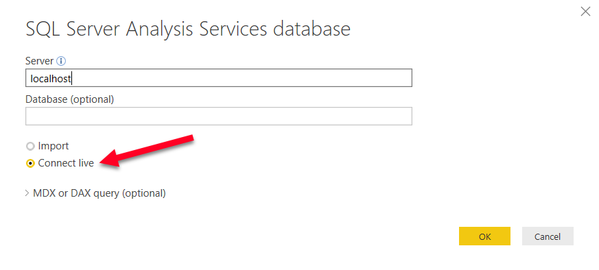The height and width of the screenshot is (270, 599).
Task: Click the "Server" field label
Action: pyautogui.click(x=39, y=61)
